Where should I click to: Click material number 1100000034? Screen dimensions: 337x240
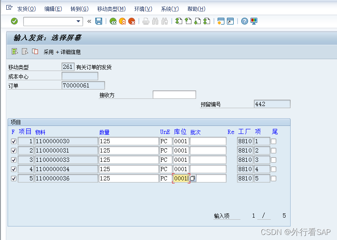(66, 169)
